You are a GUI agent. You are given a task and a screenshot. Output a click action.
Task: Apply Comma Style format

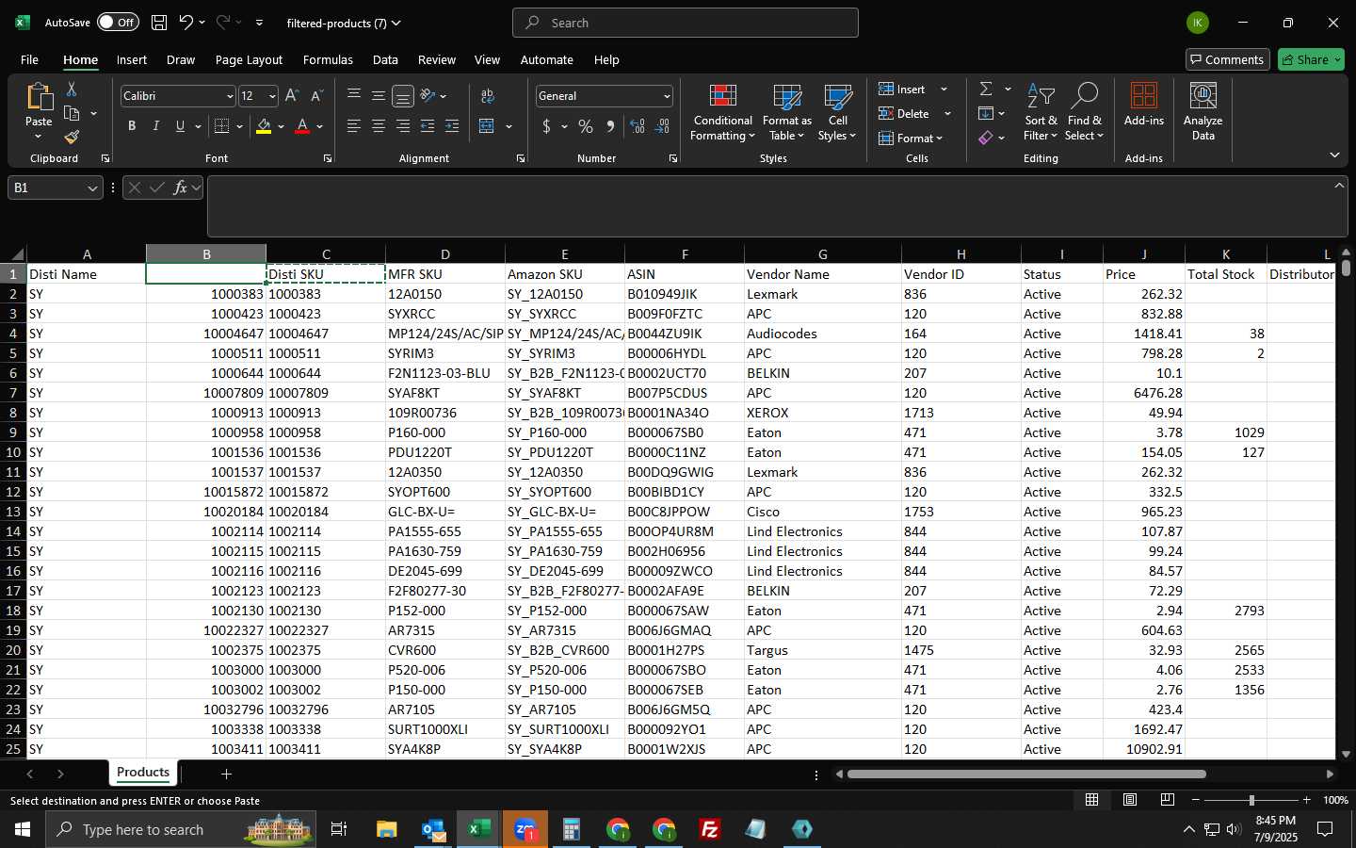[610, 126]
